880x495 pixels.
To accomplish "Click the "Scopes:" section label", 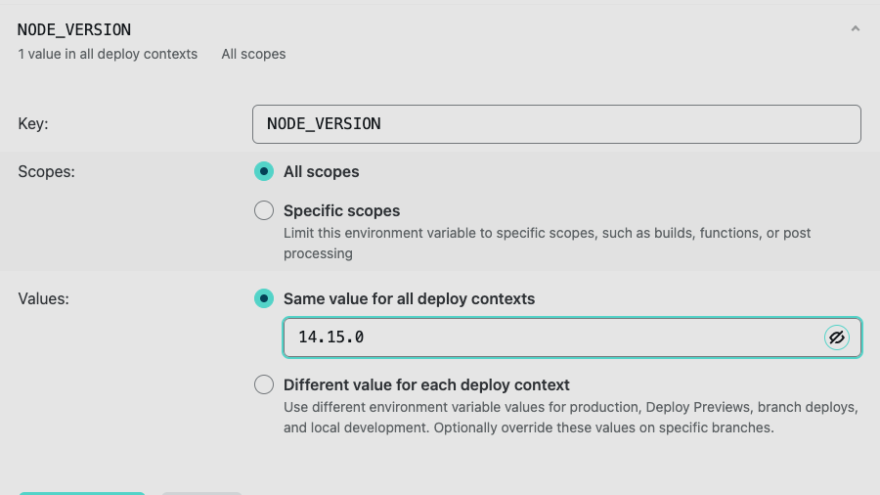I will click(46, 172).
